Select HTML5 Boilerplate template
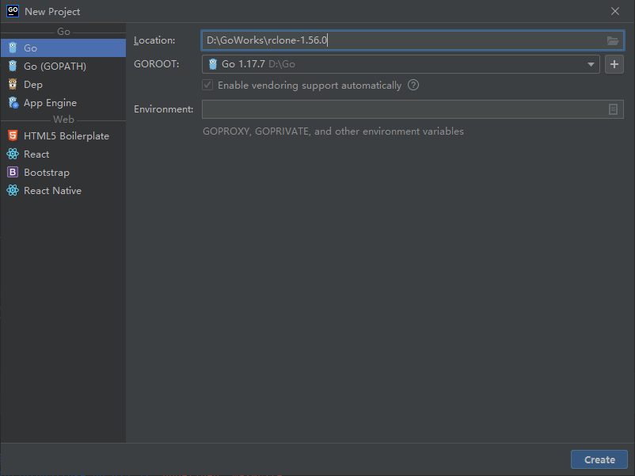635x476 pixels. tap(63, 135)
